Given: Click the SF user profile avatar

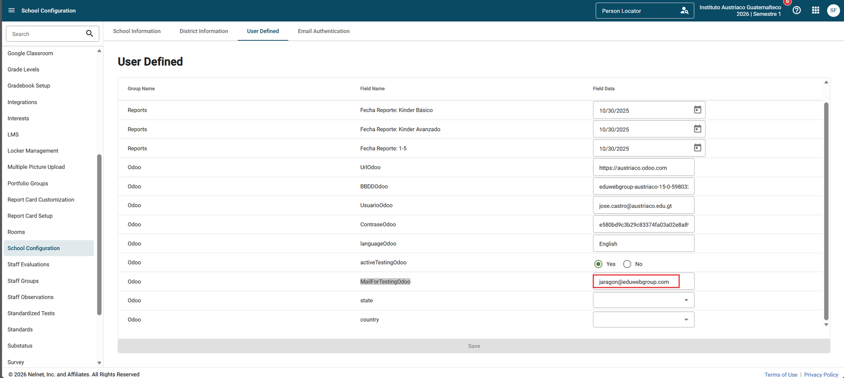Looking at the screenshot, I should coord(833,11).
